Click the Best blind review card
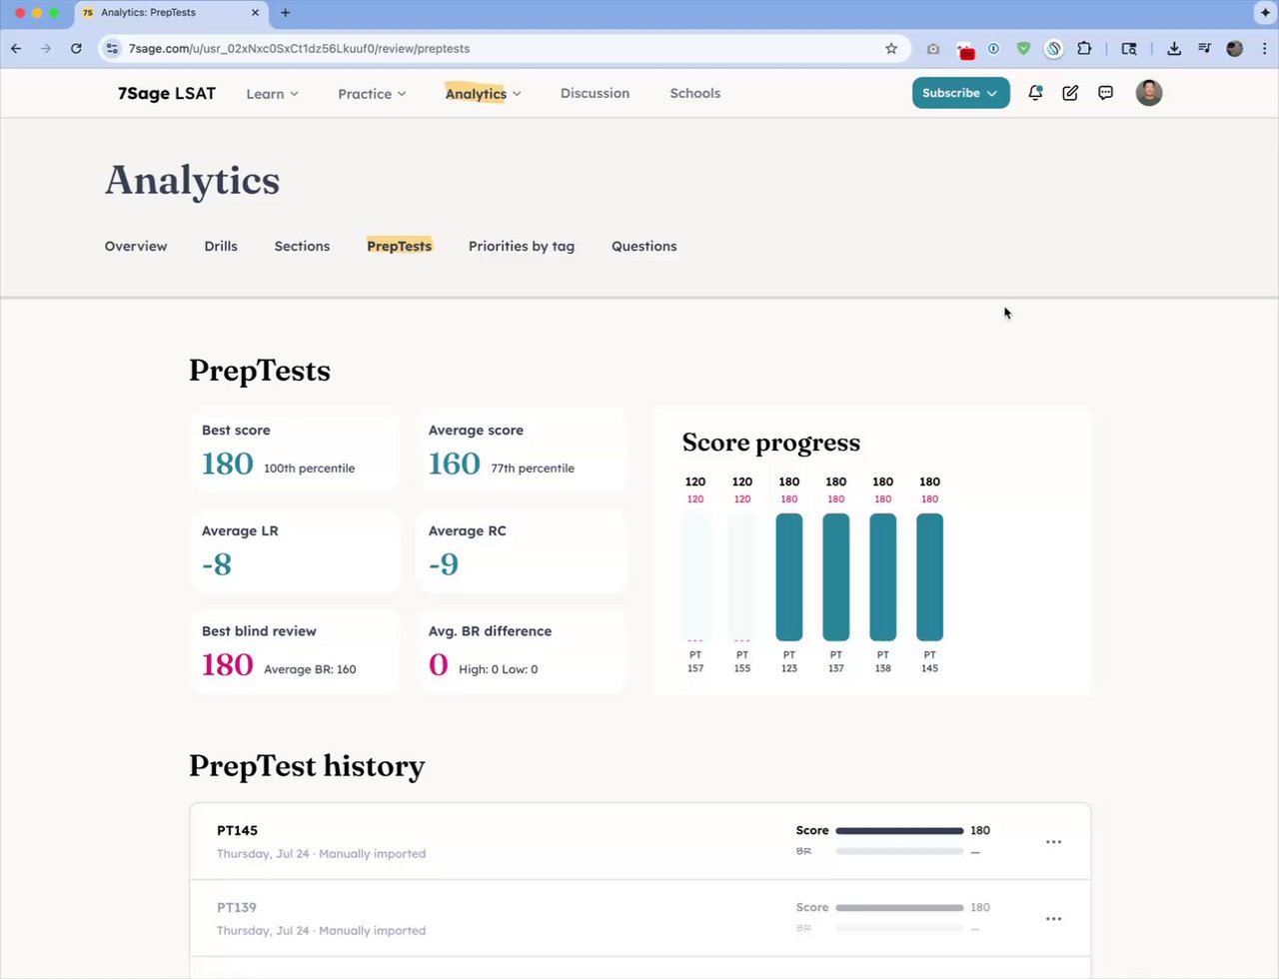The width and height of the screenshot is (1279, 979). (294, 651)
